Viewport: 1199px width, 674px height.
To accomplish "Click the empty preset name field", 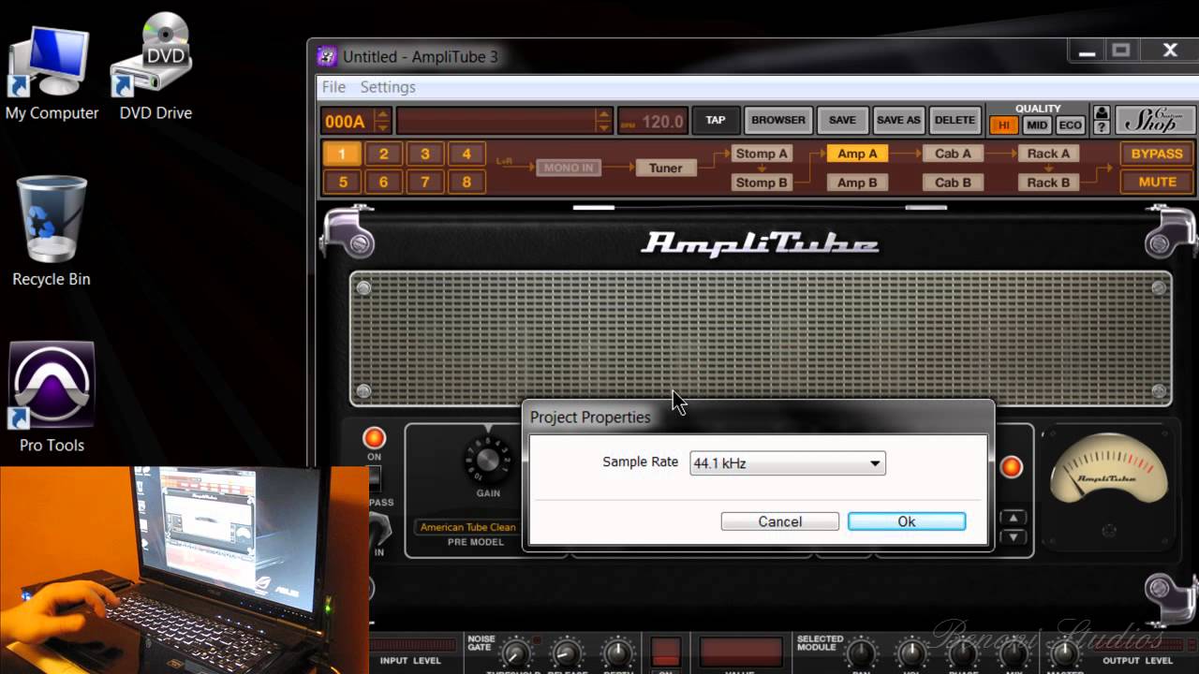I will point(497,121).
